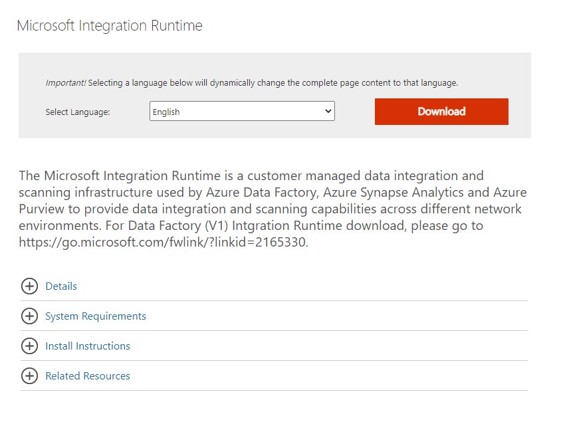Open the Select Language combo box

point(242,112)
